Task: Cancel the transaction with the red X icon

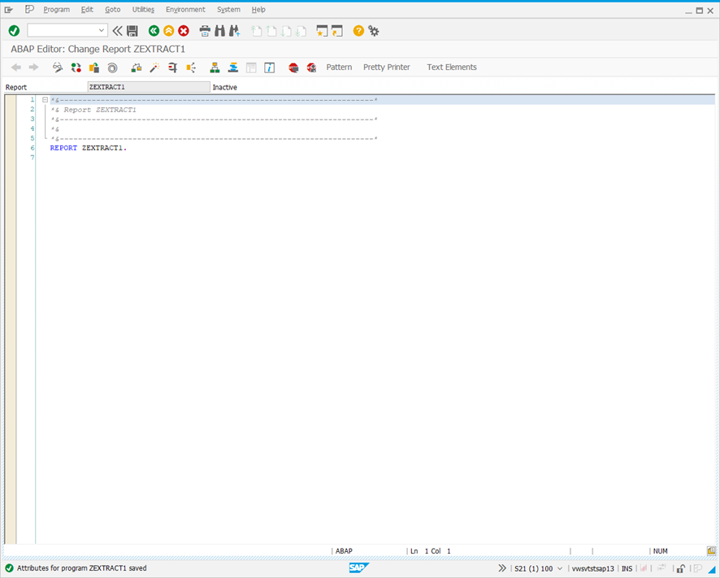Action: 182,30
